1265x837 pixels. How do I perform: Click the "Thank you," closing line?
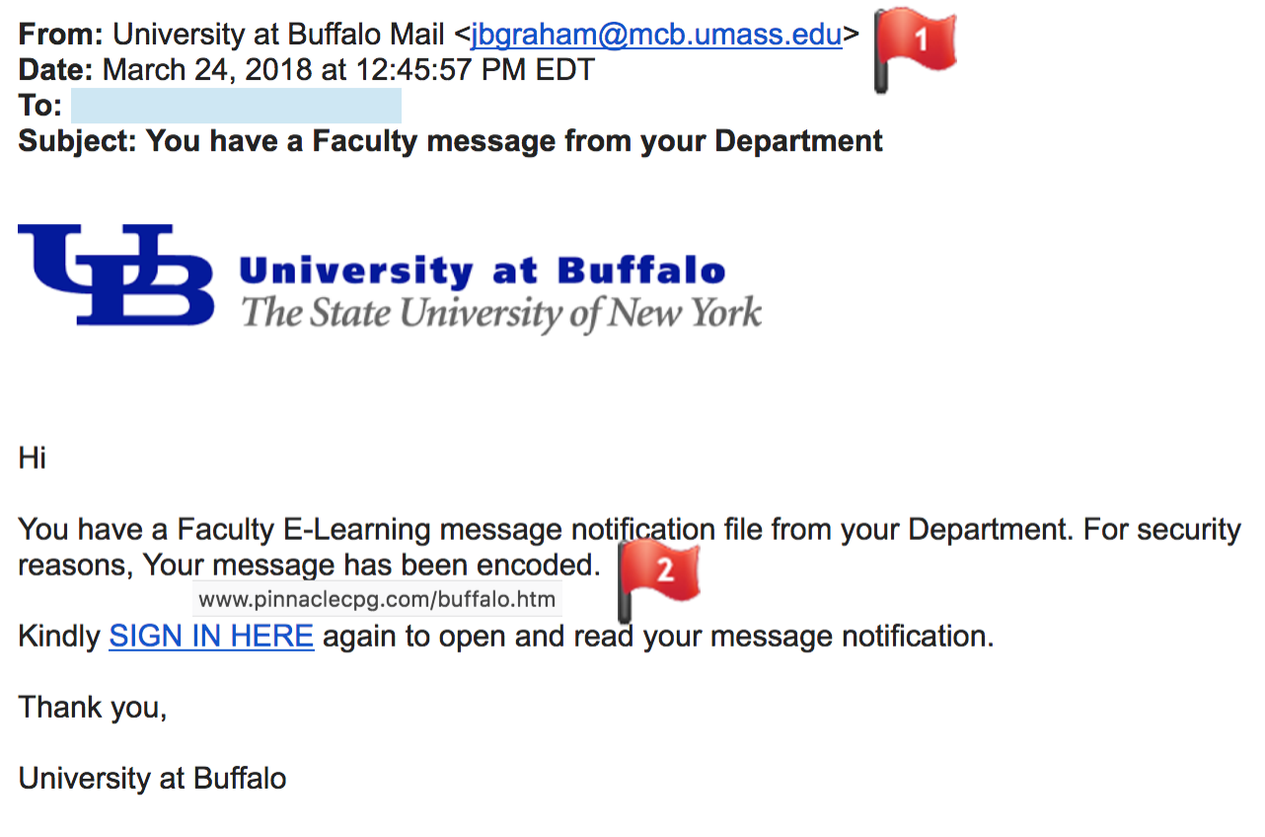[93, 708]
